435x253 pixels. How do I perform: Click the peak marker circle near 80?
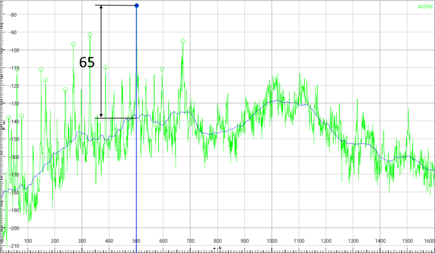tap(22, 116)
